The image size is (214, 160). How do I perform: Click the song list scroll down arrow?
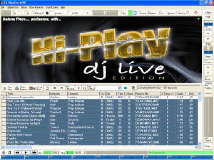[199, 143]
